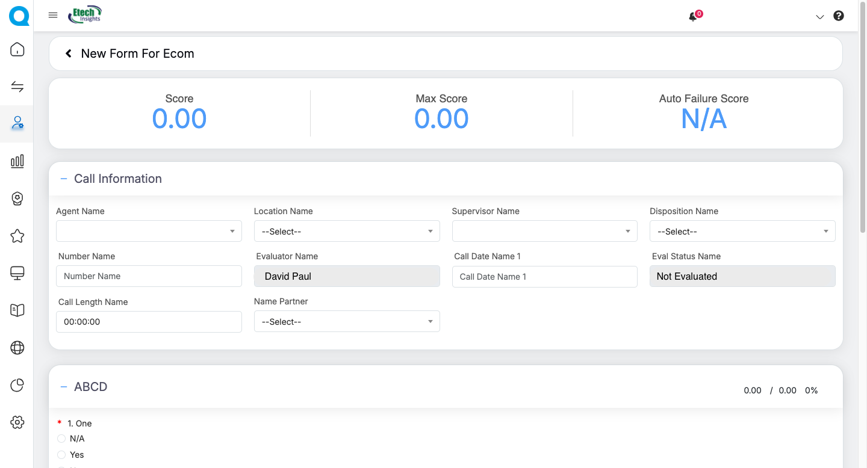Open the bar chart reports sidebar icon
The height and width of the screenshot is (468, 867).
click(x=17, y=161)
